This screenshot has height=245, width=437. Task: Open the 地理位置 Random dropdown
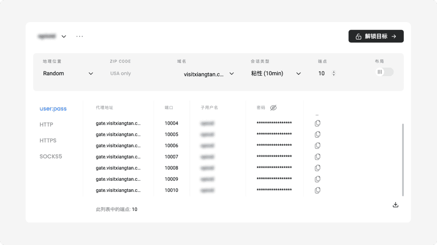68,74
